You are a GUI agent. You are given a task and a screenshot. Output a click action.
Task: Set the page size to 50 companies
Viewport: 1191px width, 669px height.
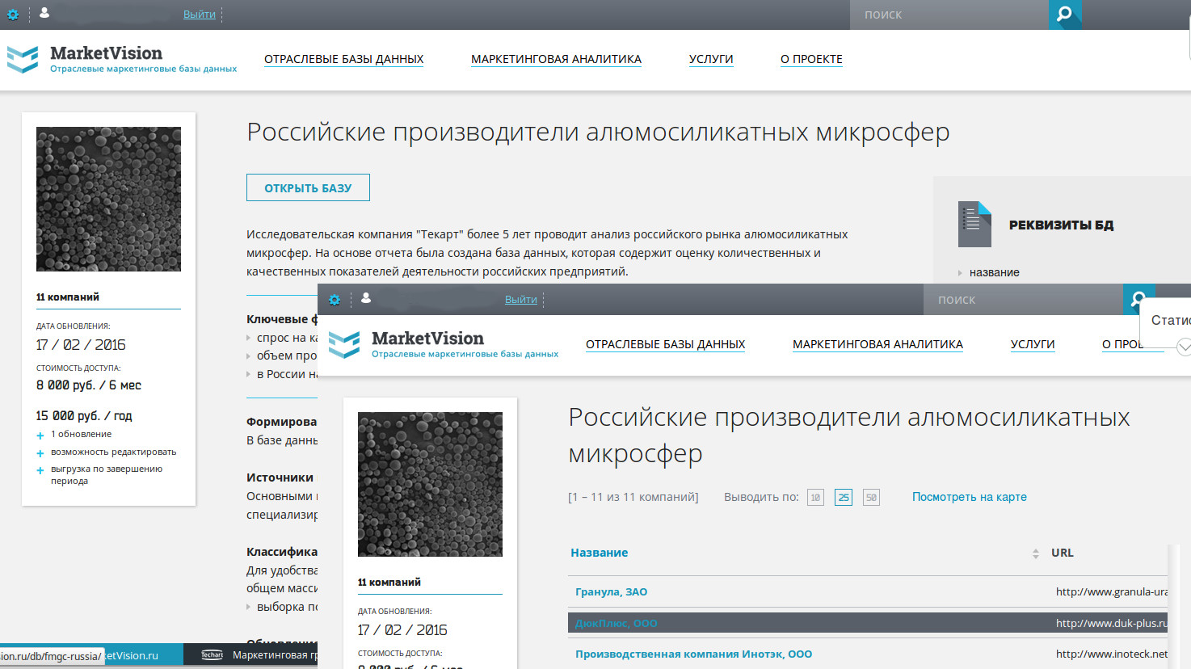pos(871,498)
